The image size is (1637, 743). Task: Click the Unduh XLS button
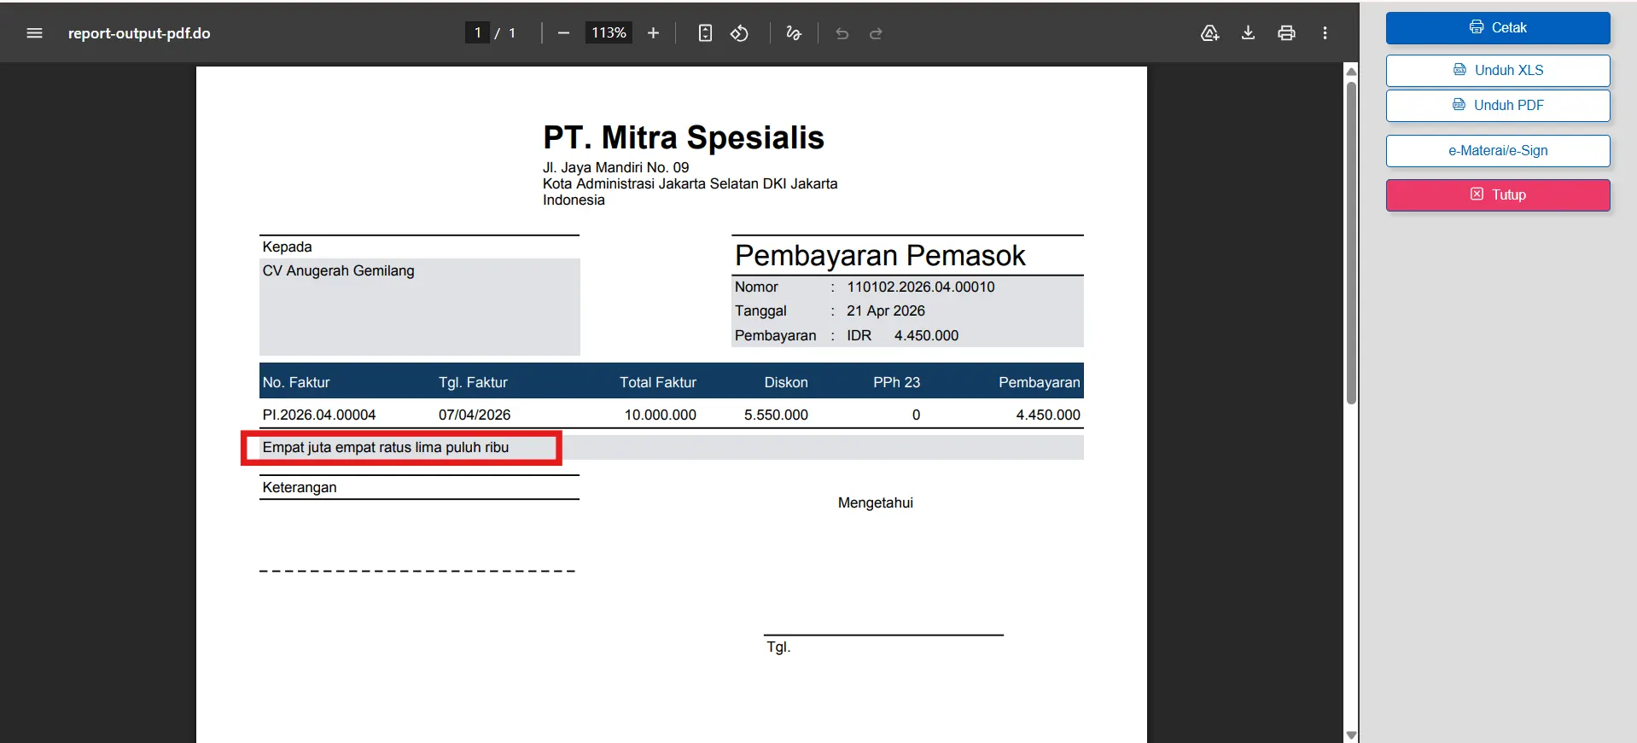1498,70
